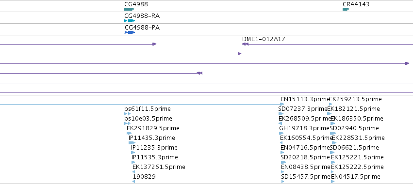
Task: Click the CR44143 gene arrow glyph
Action: point(346,9)
